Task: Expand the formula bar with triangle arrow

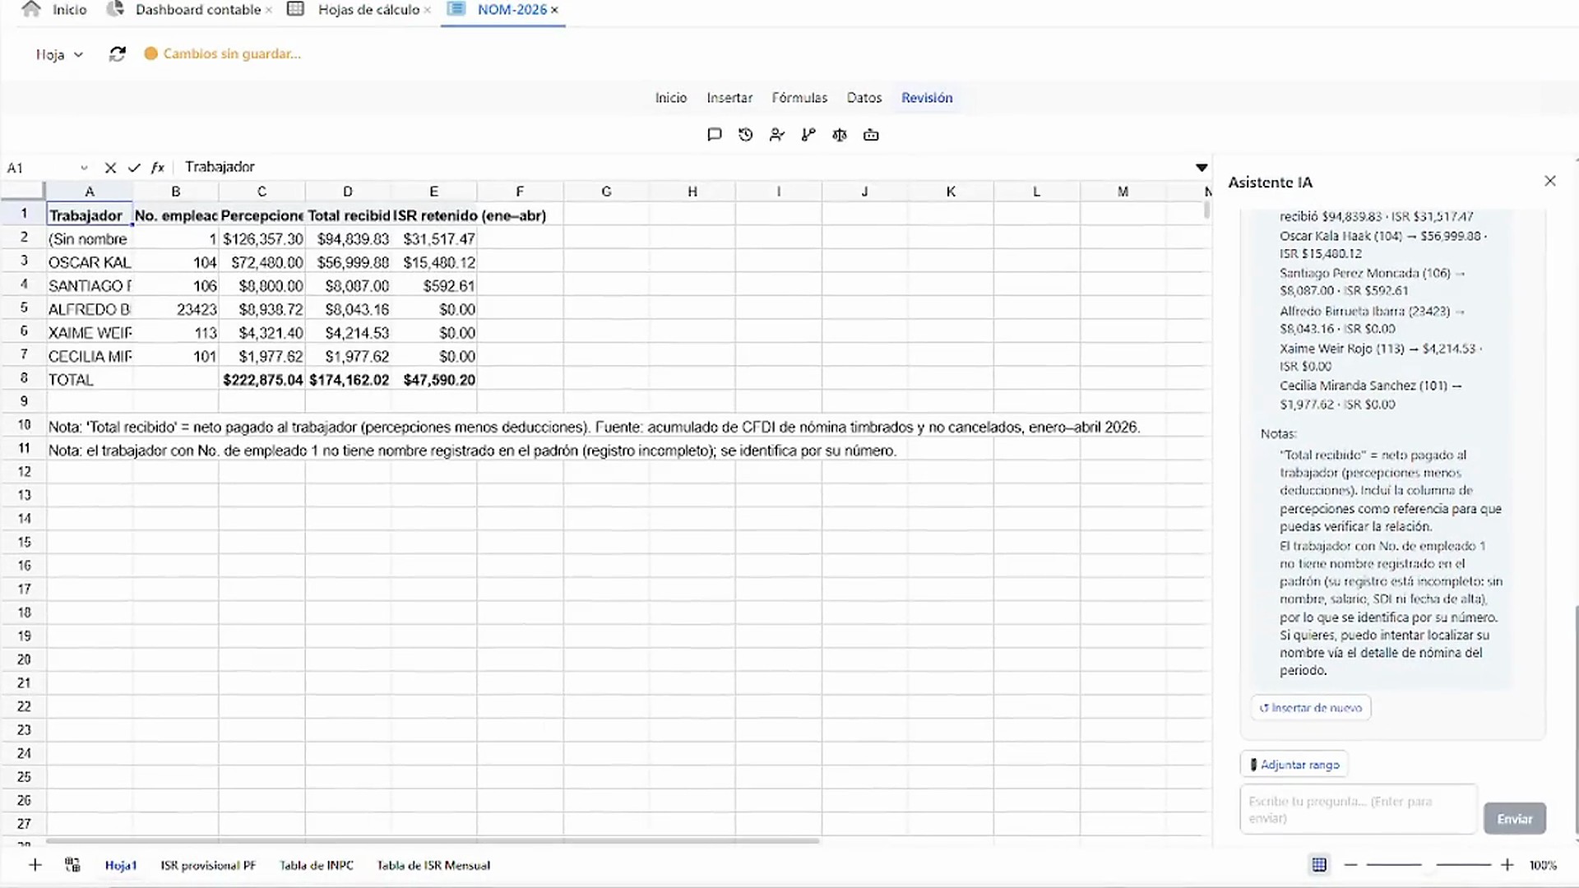Action: (1202, 168)
